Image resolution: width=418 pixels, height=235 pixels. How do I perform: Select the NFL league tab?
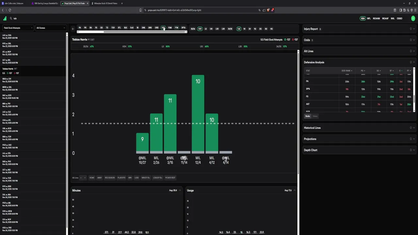tap(369, 19)
